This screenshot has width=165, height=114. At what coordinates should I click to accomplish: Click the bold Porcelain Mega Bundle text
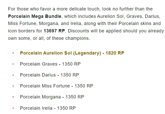tap(35, 16)
